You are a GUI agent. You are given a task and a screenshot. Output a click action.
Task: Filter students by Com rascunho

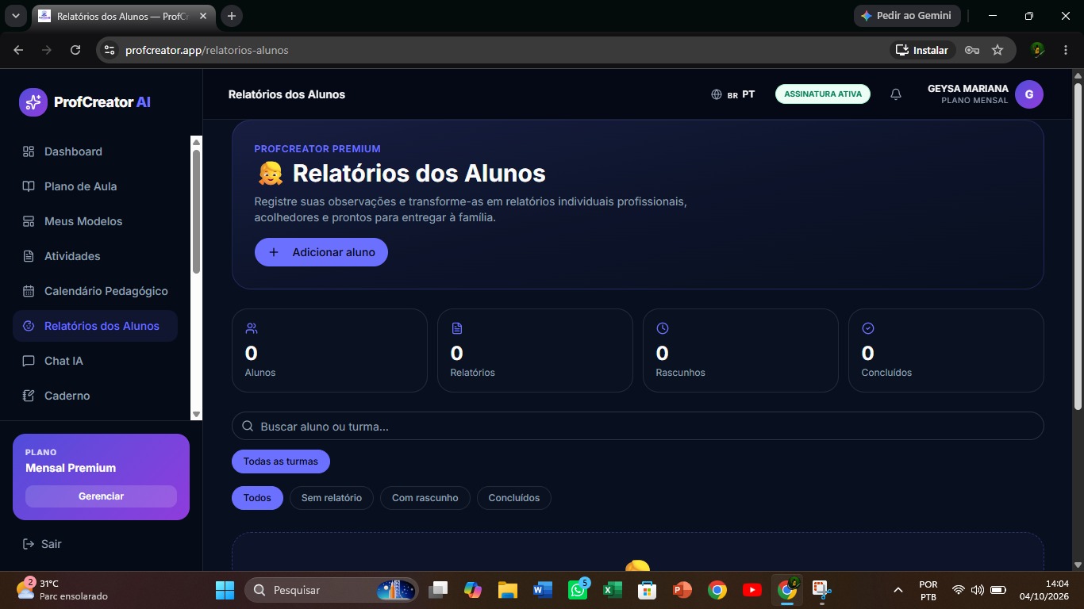(425, 498)
